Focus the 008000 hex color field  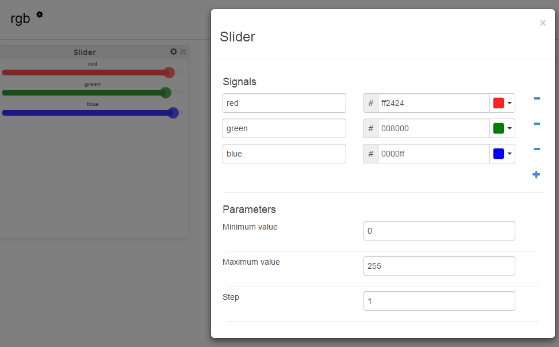(x=434, y=128)
